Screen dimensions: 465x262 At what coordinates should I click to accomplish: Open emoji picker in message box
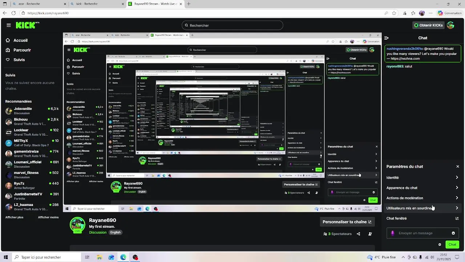click(453, 233)
